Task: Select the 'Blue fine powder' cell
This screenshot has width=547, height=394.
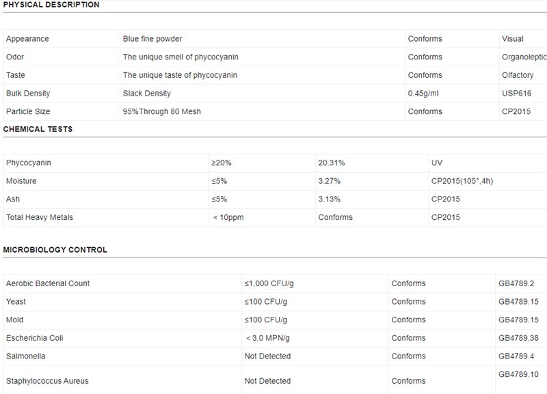Action: point(152,39)
